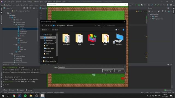Open help in the directory dialog
Image resolution: width=175 pixels, height=98 pixels.
click(123, 30)
